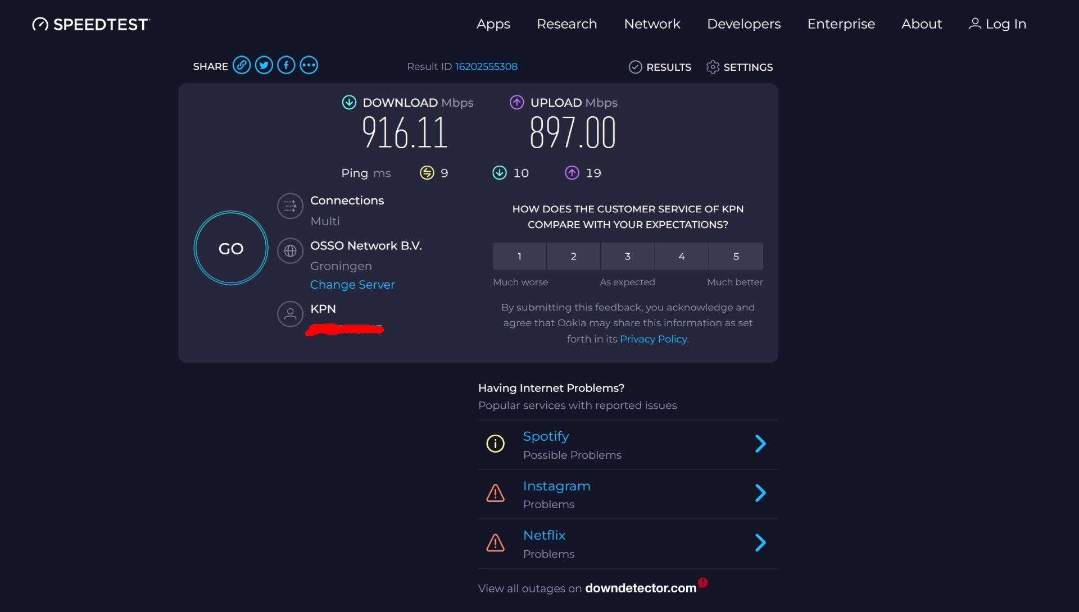Click the KPN provider user icon
This screenshot has height=612, width=1079.
(x=290, y=314)
